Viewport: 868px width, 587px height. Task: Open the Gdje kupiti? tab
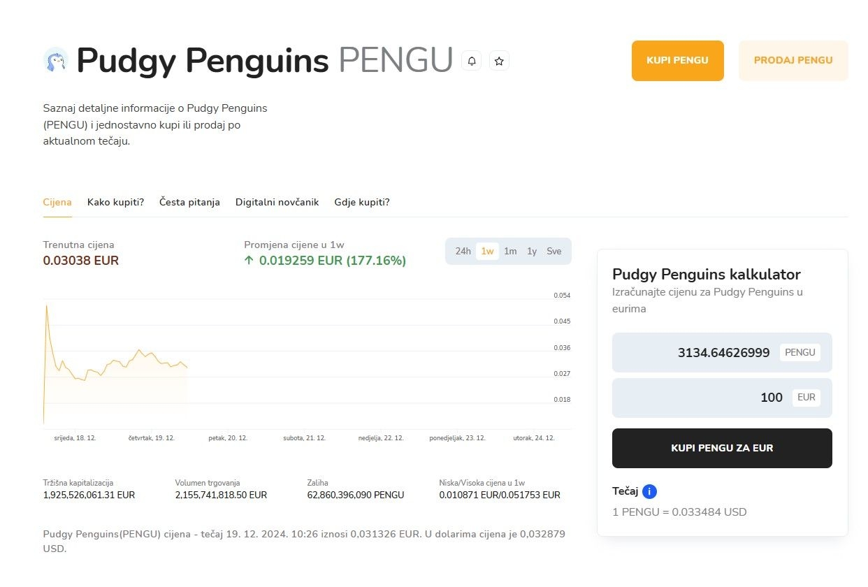[362, 202]
